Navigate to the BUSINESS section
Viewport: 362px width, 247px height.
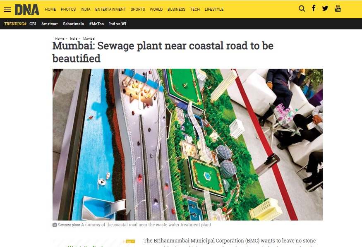176,10
